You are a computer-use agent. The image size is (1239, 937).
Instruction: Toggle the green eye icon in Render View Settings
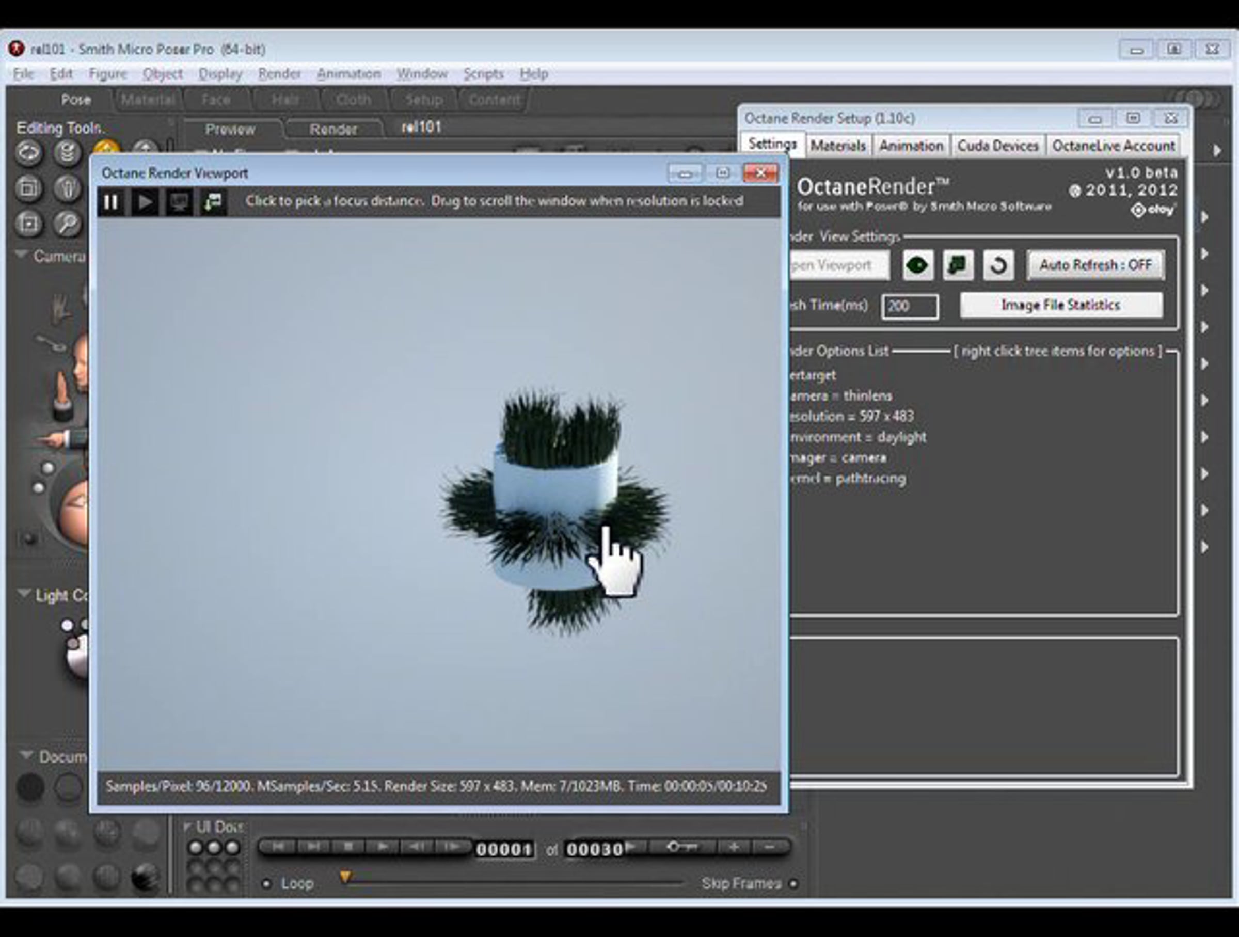[x=917, y=265]
